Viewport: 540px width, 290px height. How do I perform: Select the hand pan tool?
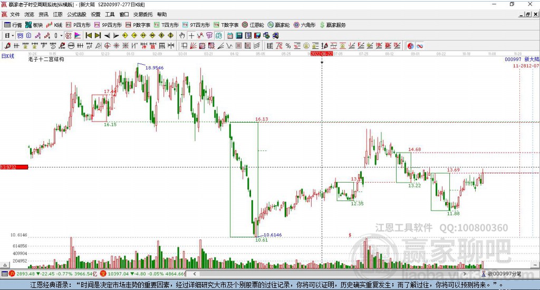[182, 35]
